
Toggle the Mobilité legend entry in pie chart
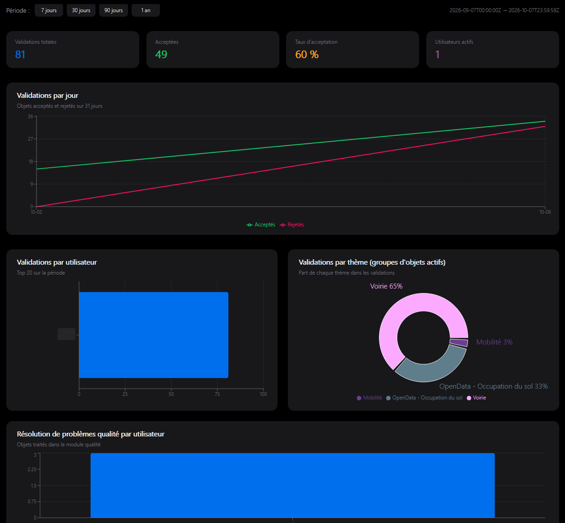tap(369, 398)
